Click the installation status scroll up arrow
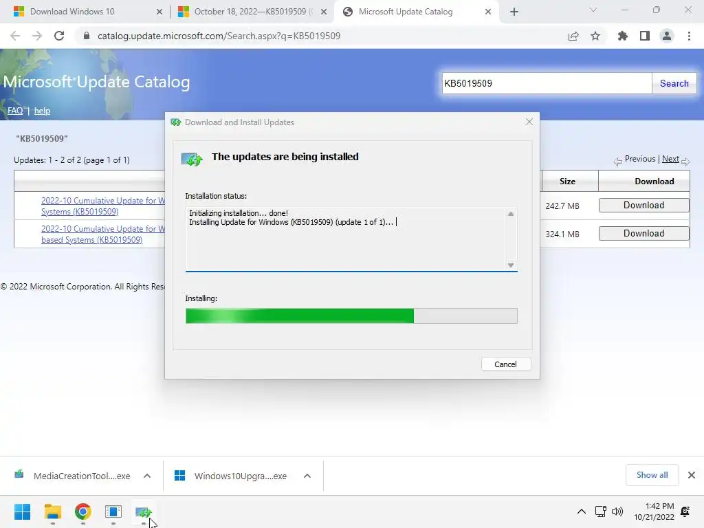The height and width of the screenshot is (528, 704). click(511, 214)
